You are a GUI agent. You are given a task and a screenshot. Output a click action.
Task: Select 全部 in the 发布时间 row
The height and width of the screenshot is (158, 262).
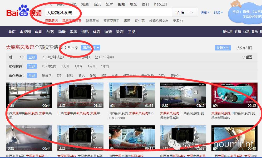click(x=32, y=66)
